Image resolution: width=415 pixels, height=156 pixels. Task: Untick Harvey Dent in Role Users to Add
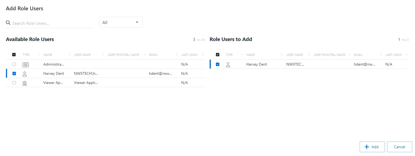[x=218, y=64]
